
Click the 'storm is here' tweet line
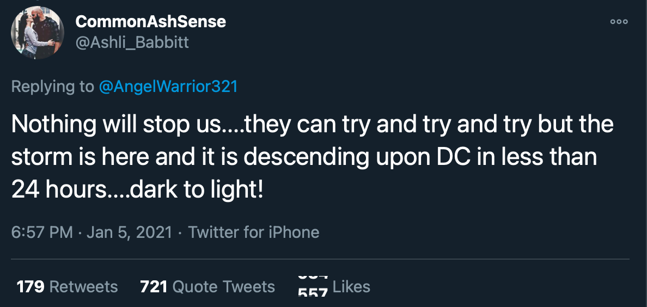[304, 157]
